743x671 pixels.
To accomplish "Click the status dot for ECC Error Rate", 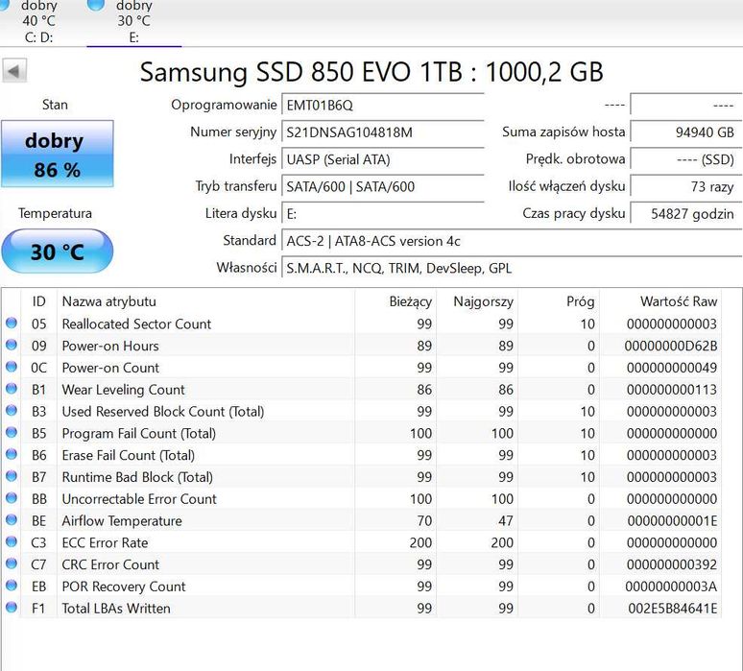I will (x=12, y=541).
